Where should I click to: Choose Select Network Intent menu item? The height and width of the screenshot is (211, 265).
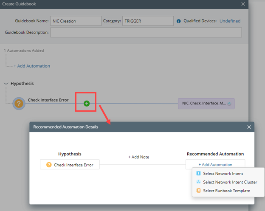[223, 174]
